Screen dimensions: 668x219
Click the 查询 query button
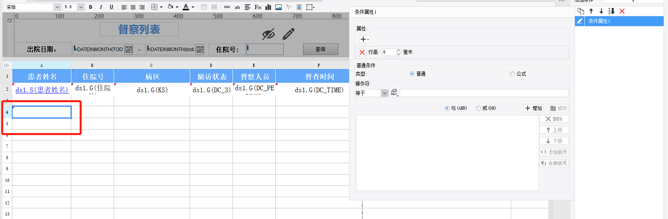point(321,49)
